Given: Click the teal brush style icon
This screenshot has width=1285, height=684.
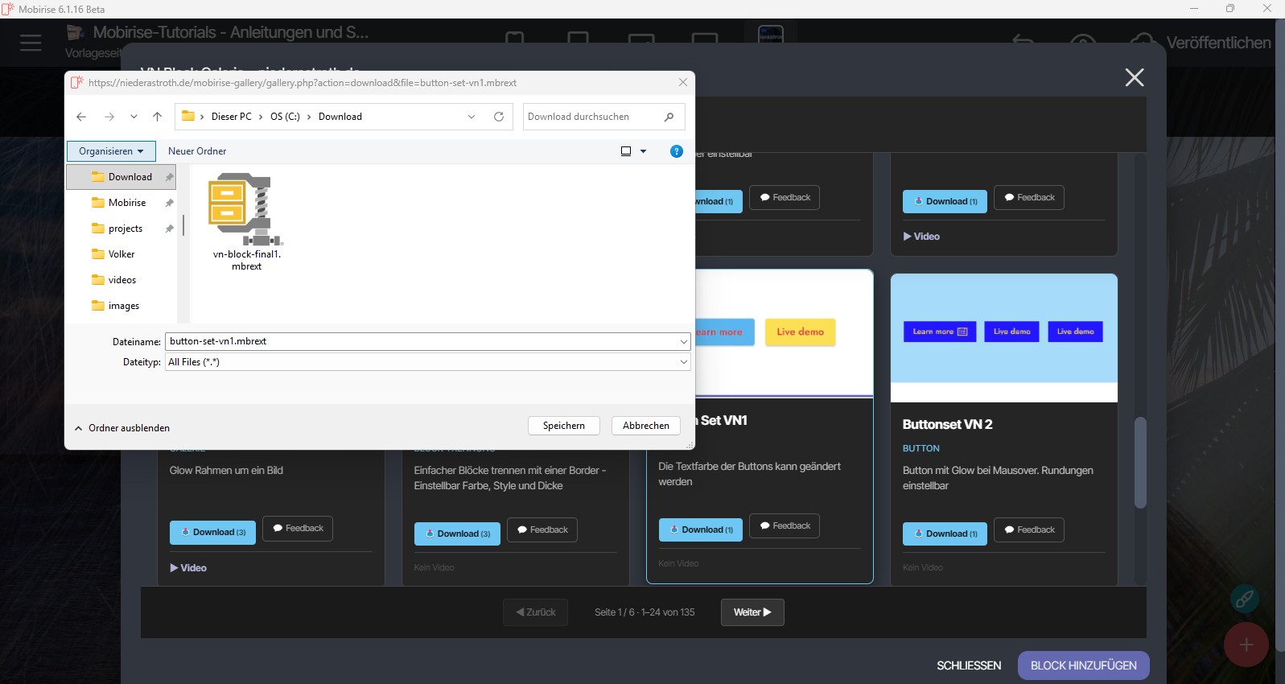Looking at the screenshot, I should [1245, 599].
